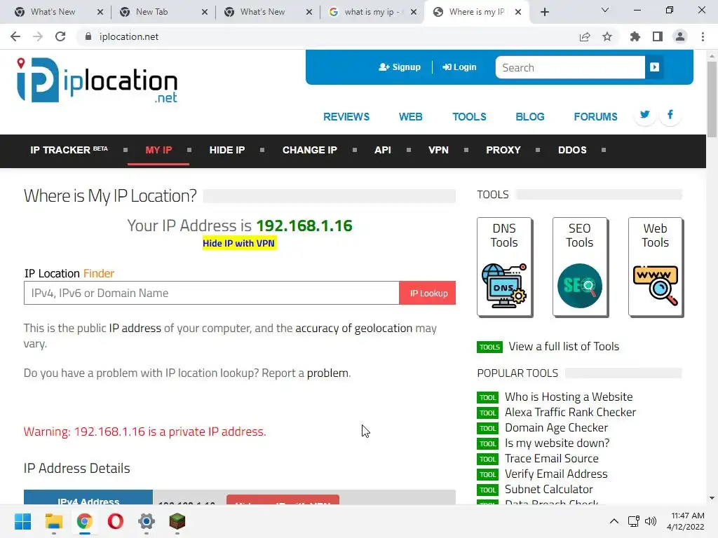Open View a full list of Tools

(564, 346)
